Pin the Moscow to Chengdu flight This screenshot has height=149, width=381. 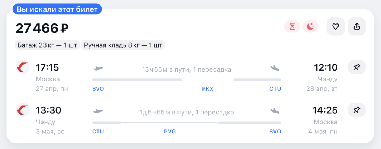coord(356,67)
